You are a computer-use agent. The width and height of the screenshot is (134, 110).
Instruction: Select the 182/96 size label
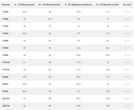click(5, 91)
